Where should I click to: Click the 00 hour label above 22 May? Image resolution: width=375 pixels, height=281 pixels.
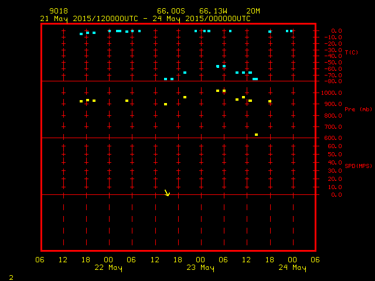point(108,260)
